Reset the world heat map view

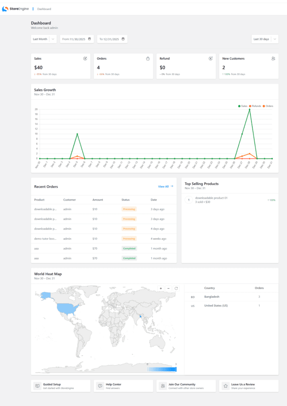point(176,289)
